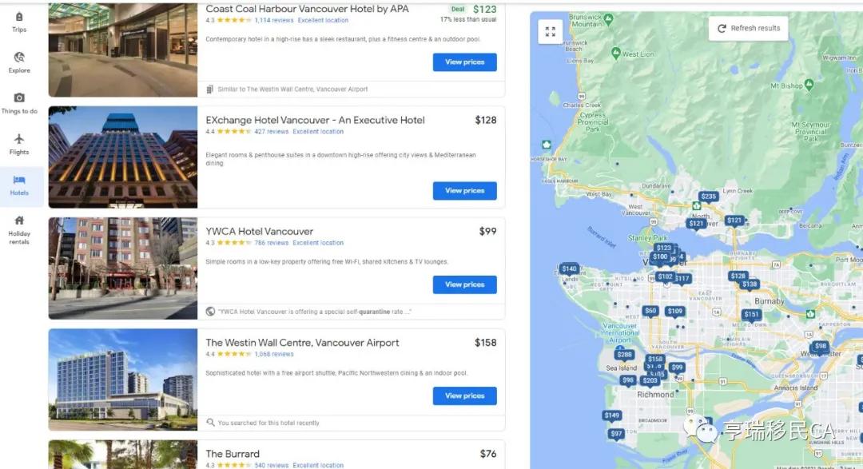
Task: Select the Hotels bed icon
Action: point(19,180)
